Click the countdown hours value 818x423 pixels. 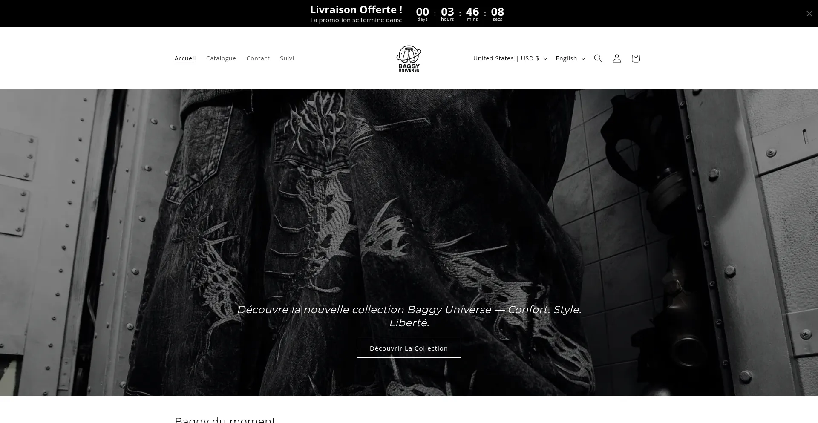pos(447,12)
